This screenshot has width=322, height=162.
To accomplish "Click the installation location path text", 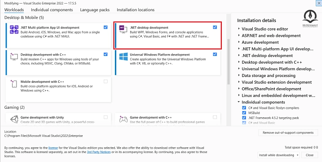I will (x=43, y=136).
